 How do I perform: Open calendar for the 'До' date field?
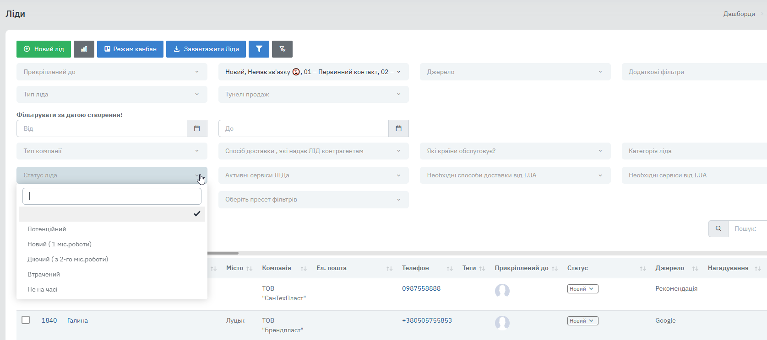398,128
